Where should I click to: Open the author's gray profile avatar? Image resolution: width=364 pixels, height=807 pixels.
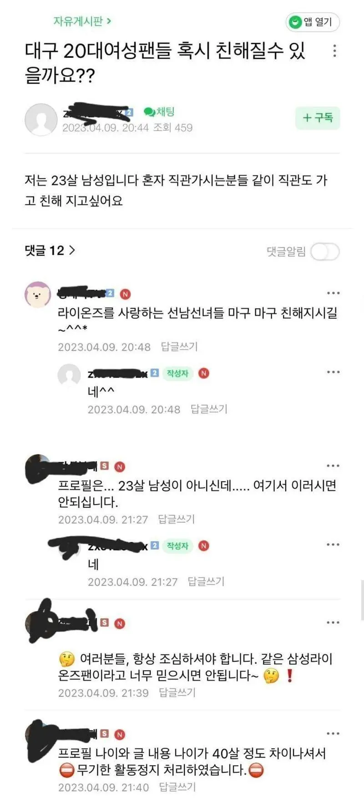[x=41, y=120]
